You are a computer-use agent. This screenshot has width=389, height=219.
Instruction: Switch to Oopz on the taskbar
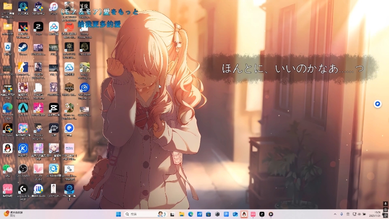262,214
